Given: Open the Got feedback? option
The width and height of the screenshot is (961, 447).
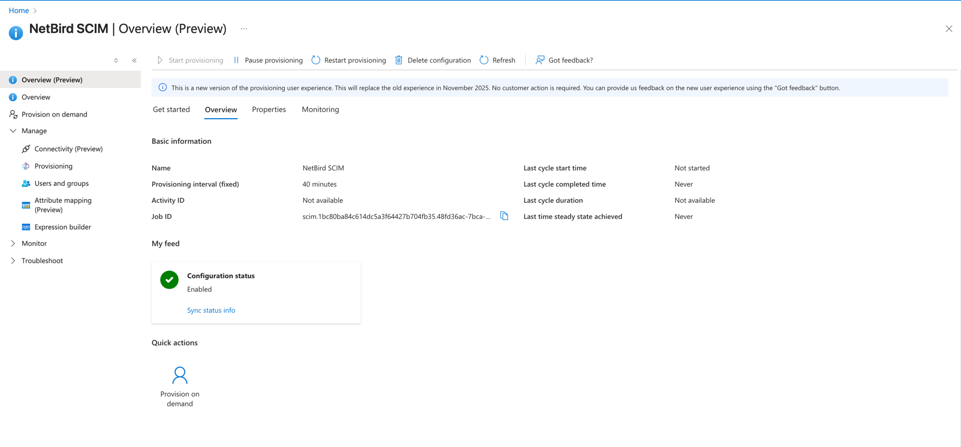Looking at the screenshot, I should (564, 60).
